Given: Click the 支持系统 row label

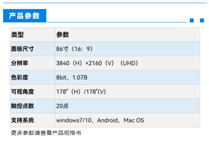Looking at the screenshot, I should (22, 120).
